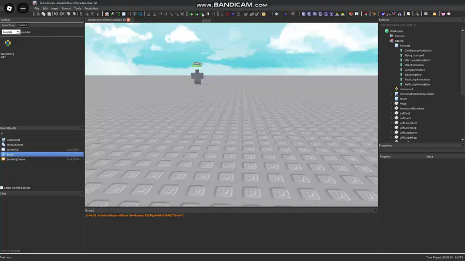Open the PotatoMod menu
Screen dimensions: 465x261
pyautogui.click(x=91, y=9)
